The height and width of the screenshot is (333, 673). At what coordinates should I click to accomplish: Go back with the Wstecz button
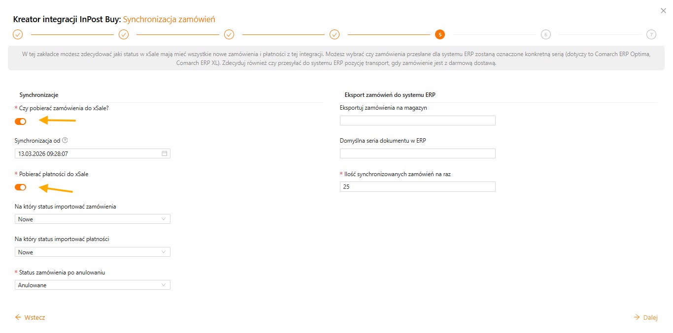pos(30,317)
